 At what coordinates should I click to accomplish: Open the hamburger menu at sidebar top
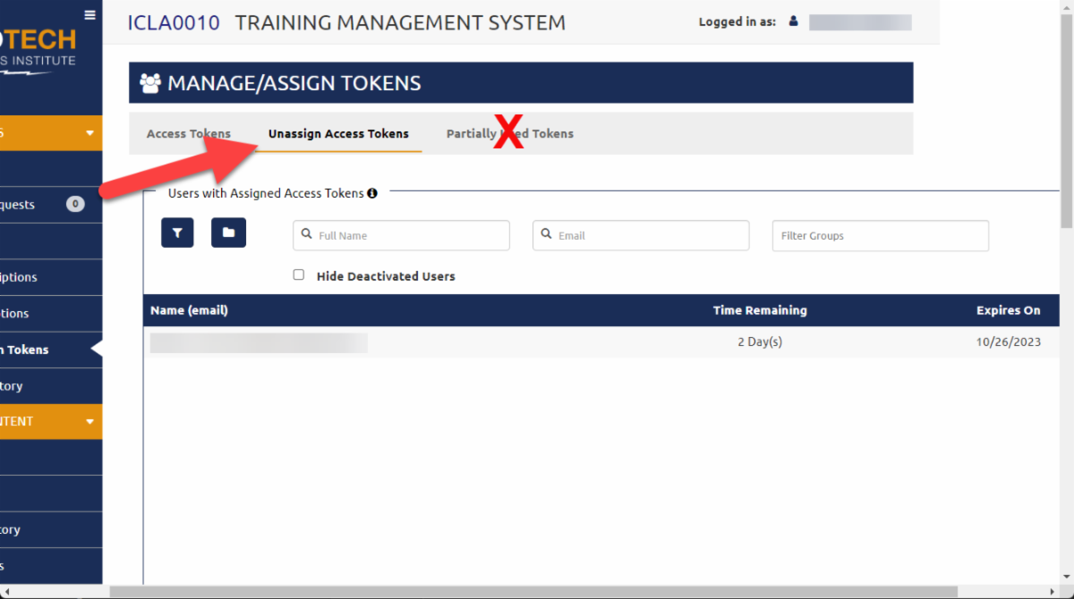tap(89, 14)
